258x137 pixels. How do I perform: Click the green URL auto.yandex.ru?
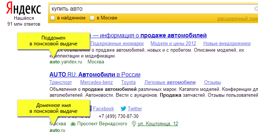(x=66, y=62)
